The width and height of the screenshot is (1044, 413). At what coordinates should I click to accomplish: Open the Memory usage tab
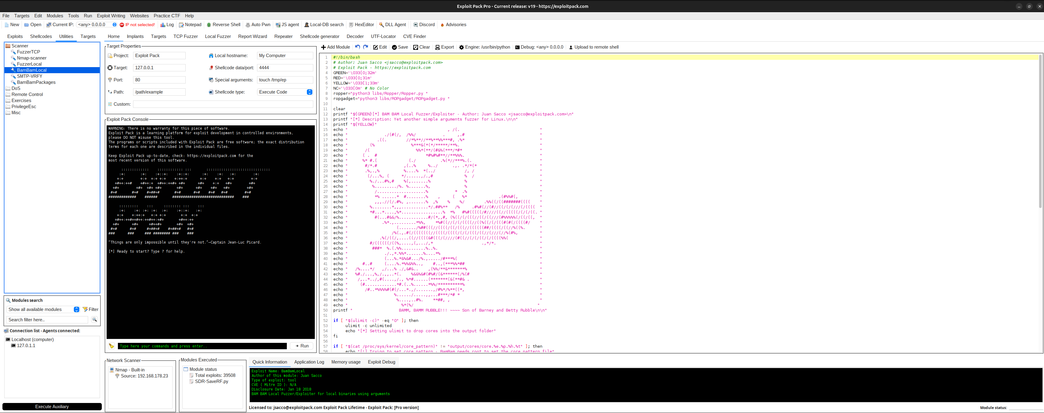click(346, 362)
